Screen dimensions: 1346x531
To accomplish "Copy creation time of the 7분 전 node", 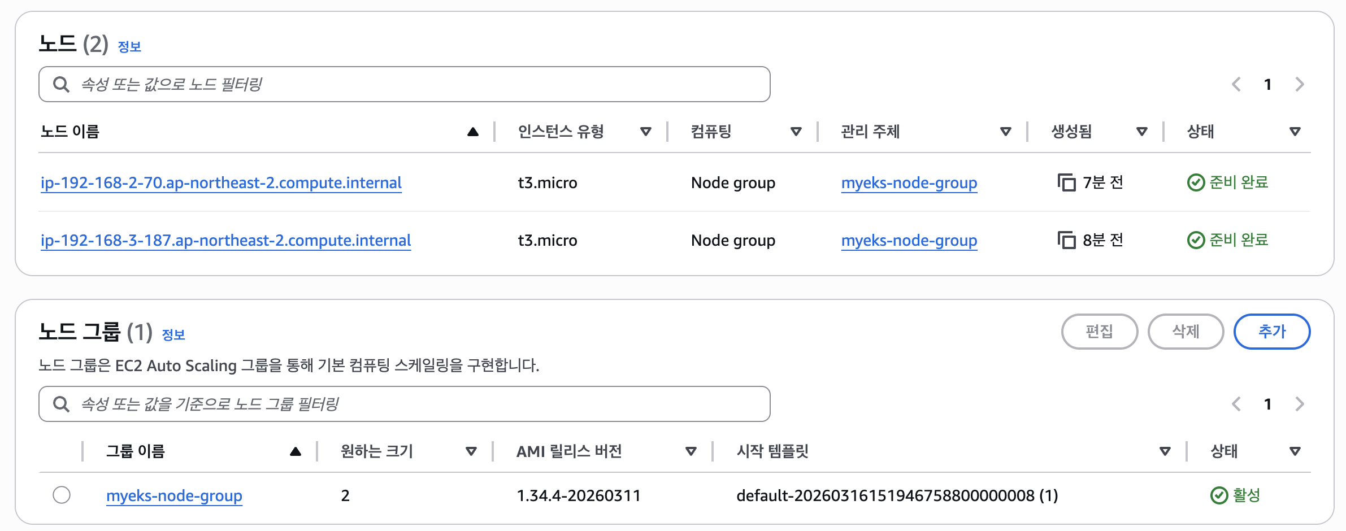I will click(1066, 183).
